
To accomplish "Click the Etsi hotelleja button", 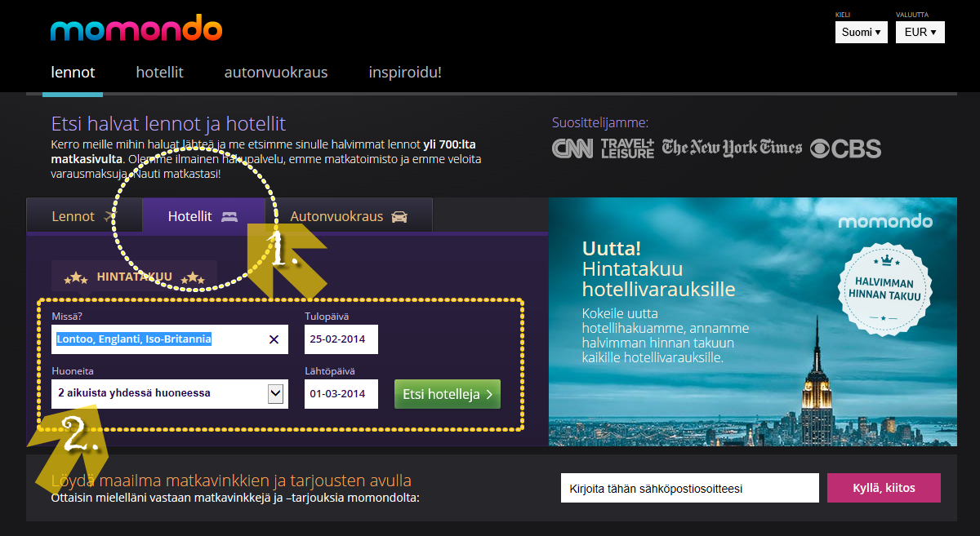I will (447, 394).
